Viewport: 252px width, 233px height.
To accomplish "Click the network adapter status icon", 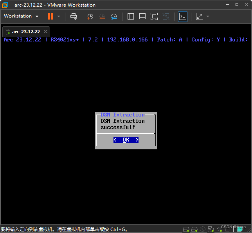I will click(211, 229).
